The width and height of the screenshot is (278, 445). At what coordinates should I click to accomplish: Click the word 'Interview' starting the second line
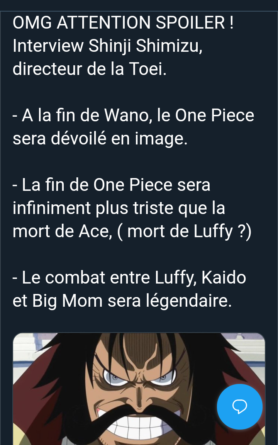(48, 46)
